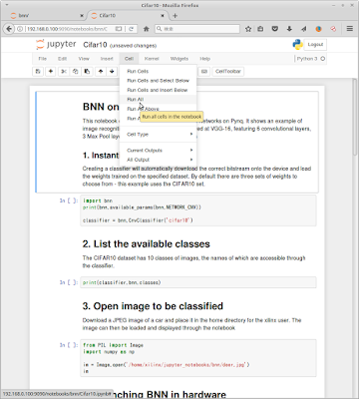
Task: Save notebook with the floppy disk icon
Action: [x=38, y=72]
